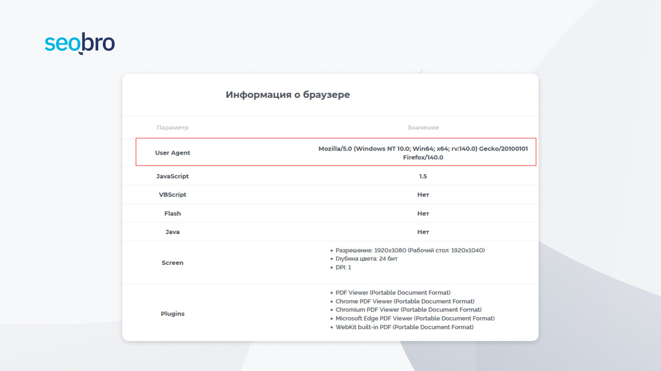Select the "JavaScript" row label
Image resolution: width=661 pixels, height=371 pixels.
(172, 176)
